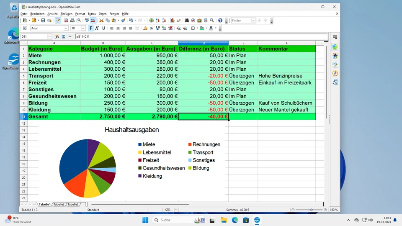This screenshot has height=226, width=402.
Task: Open the Einfügen menu
Action: (66, 14)
